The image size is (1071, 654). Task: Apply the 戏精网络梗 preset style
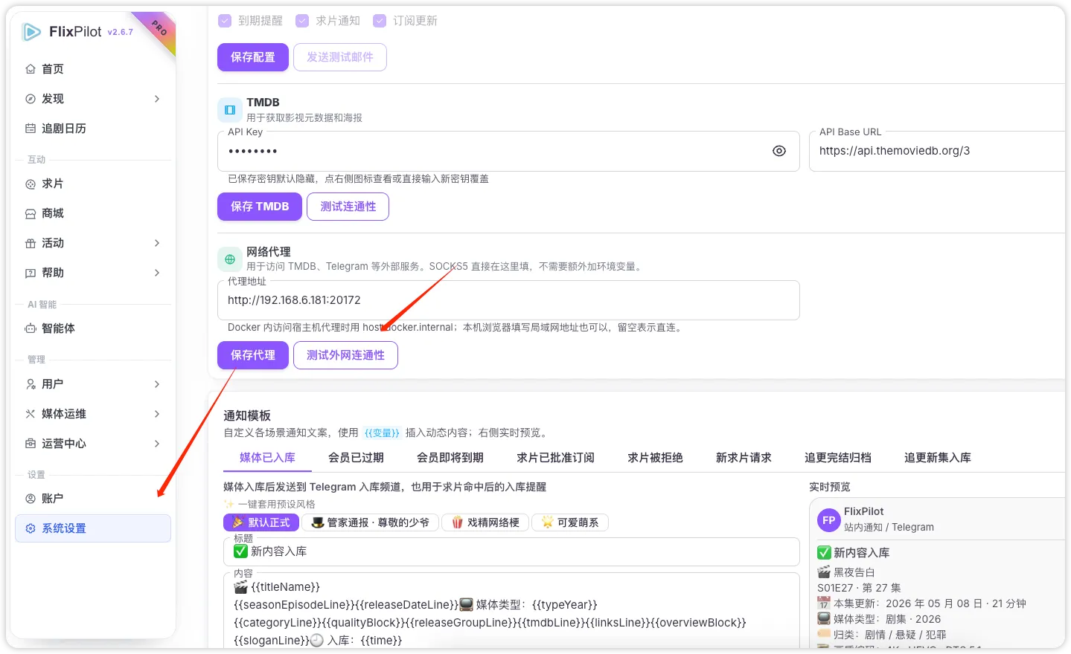(x=485, y=522)
